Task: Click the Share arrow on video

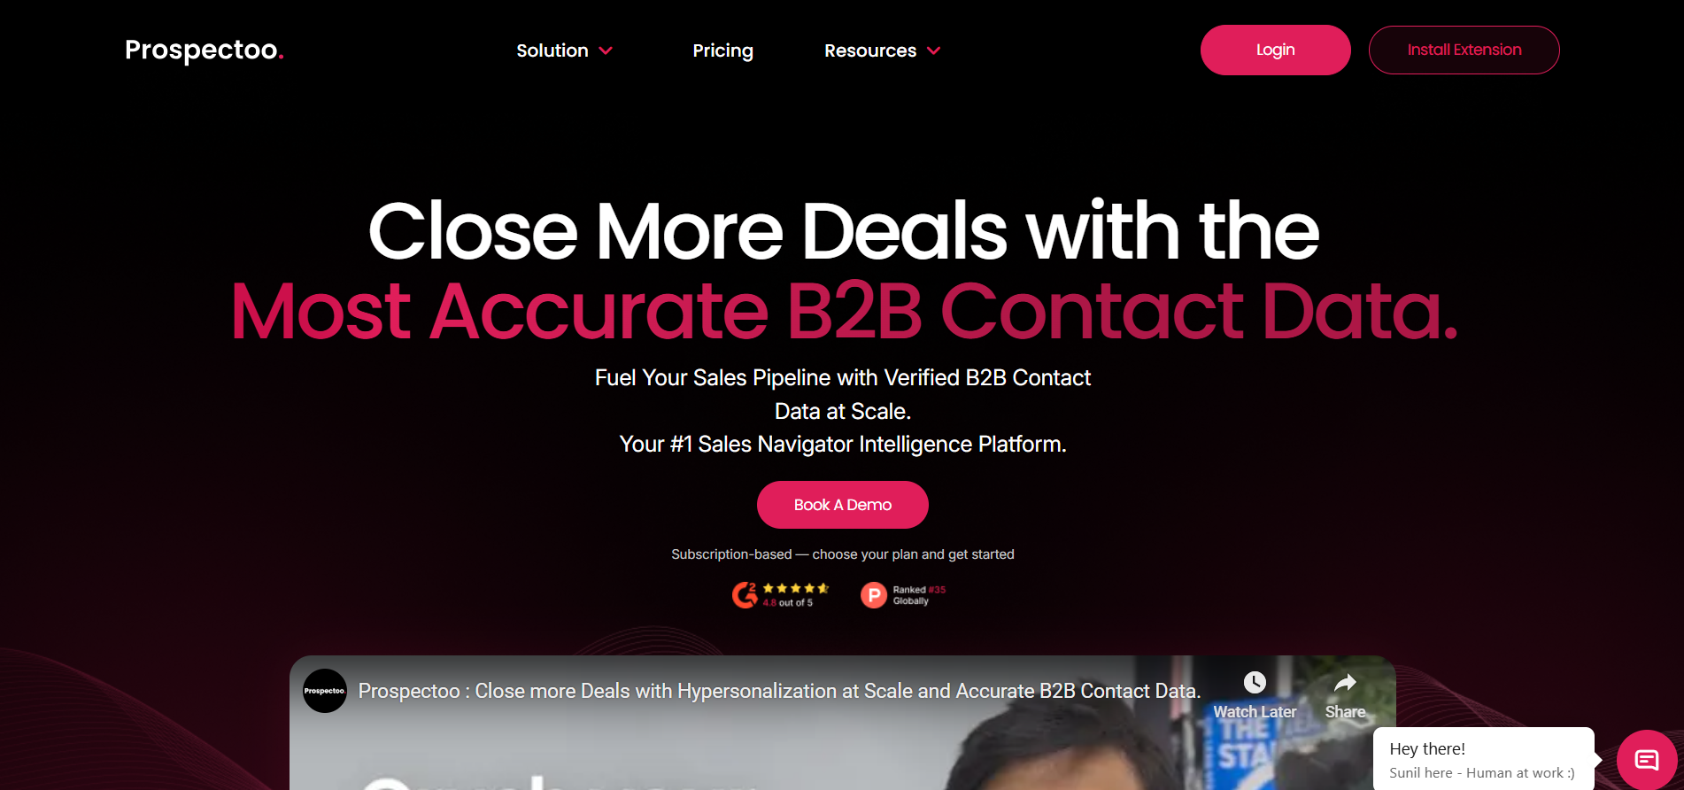Action: pyautogui.click(x=1345, y=683)
